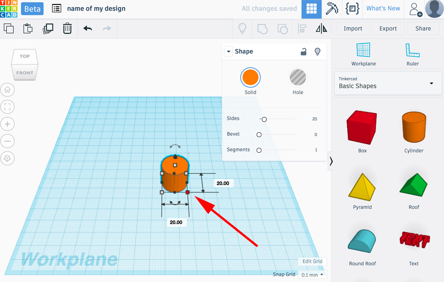Select the Ruler tool
The height and width of the screenshot is (282, 444).
pyautogui.click(x=412, y=54)
